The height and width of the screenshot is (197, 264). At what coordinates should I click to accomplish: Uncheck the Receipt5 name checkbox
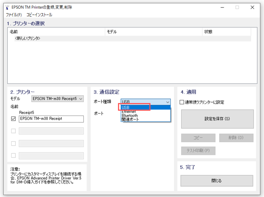point(13,119)
